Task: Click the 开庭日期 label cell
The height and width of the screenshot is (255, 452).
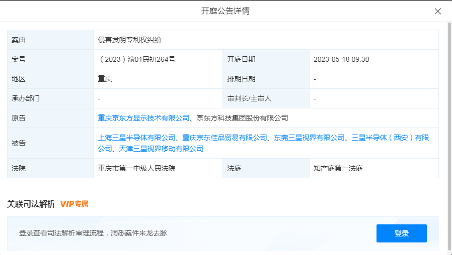Action: click(266, 60)
